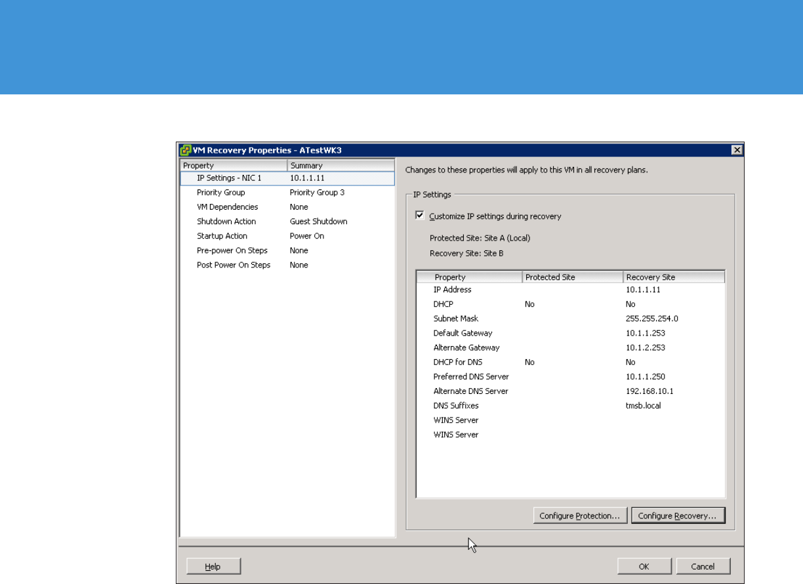
Task: Click the 192.168.10.1 DNS server value
Action: (x=649, y=391)
